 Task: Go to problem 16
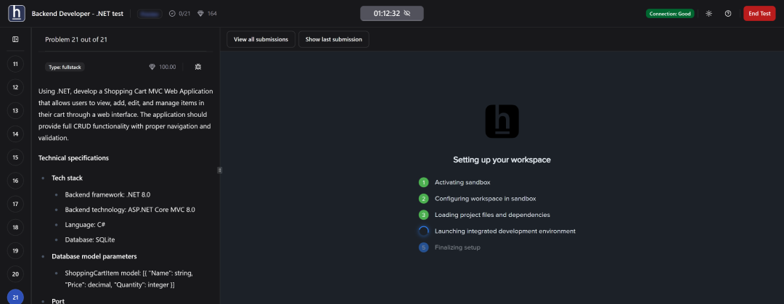pos(15,181)
